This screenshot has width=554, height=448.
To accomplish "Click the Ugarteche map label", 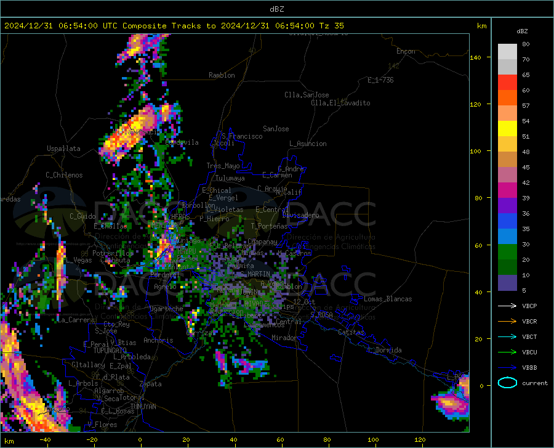I will pyautogui.click(x=166, y=309).
